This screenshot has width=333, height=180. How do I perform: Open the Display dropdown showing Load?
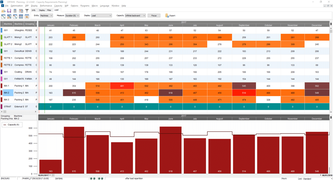[x=101, y=16]
